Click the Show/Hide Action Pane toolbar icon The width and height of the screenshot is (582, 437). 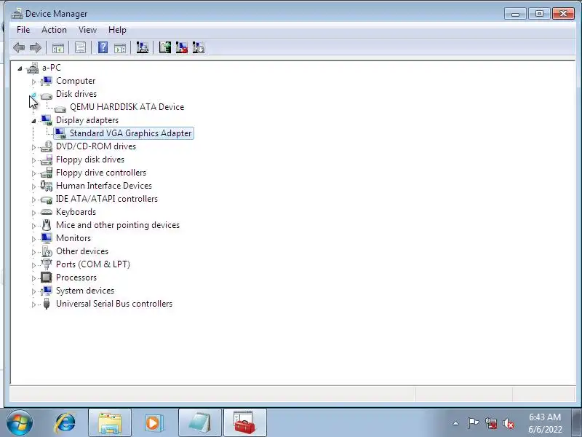click(x=120, y=47)
